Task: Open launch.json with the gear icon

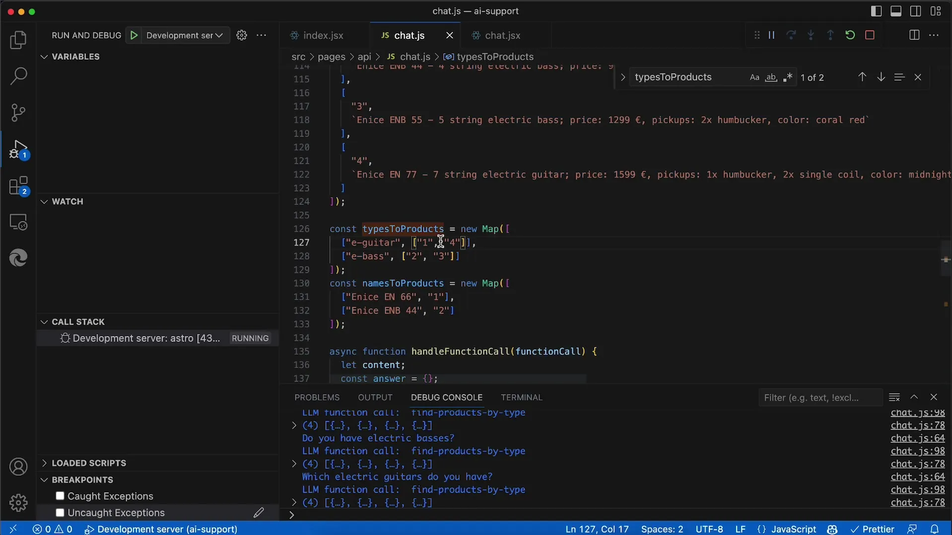Action: tap(242, 35)
